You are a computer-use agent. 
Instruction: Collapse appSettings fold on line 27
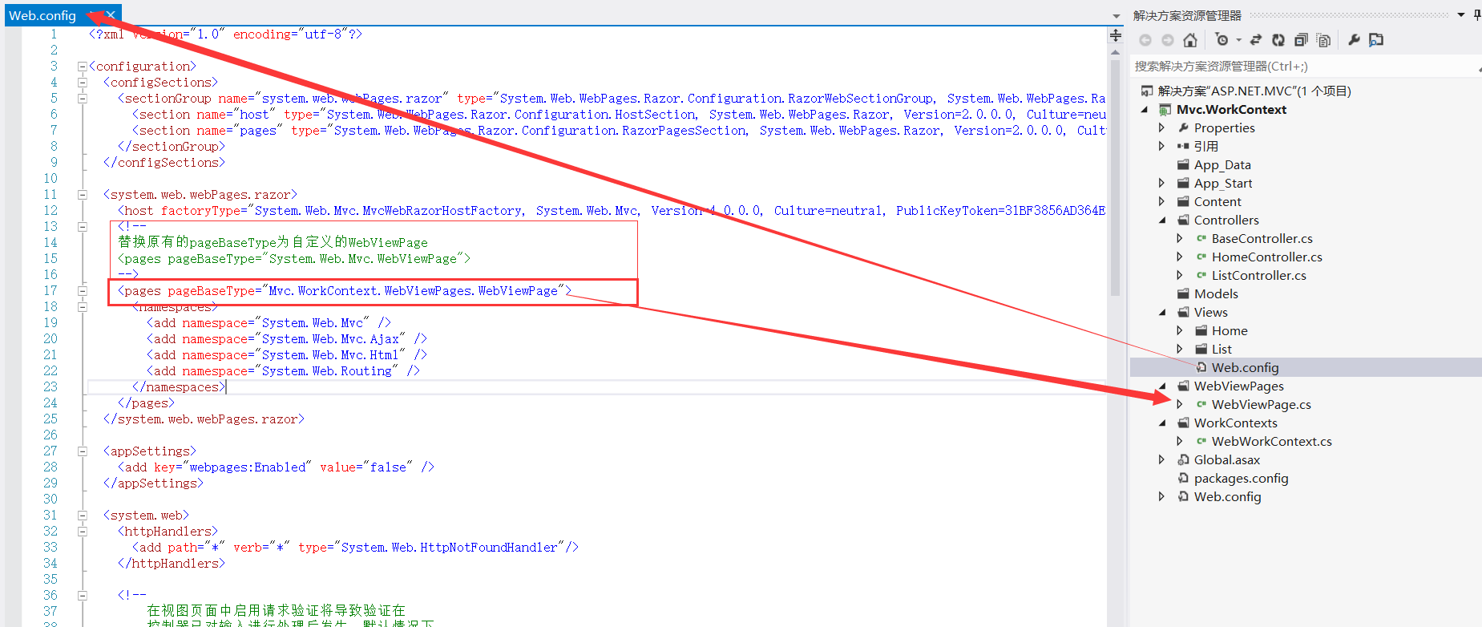pos(82,451)
